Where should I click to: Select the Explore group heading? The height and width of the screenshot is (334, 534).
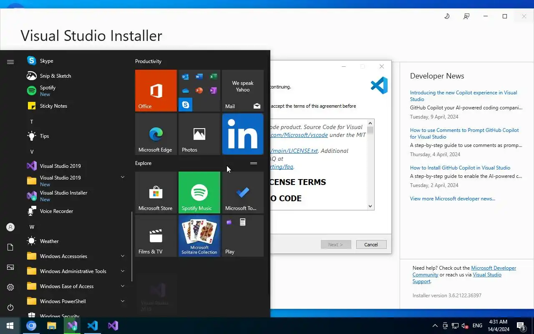tap(143, 163)
